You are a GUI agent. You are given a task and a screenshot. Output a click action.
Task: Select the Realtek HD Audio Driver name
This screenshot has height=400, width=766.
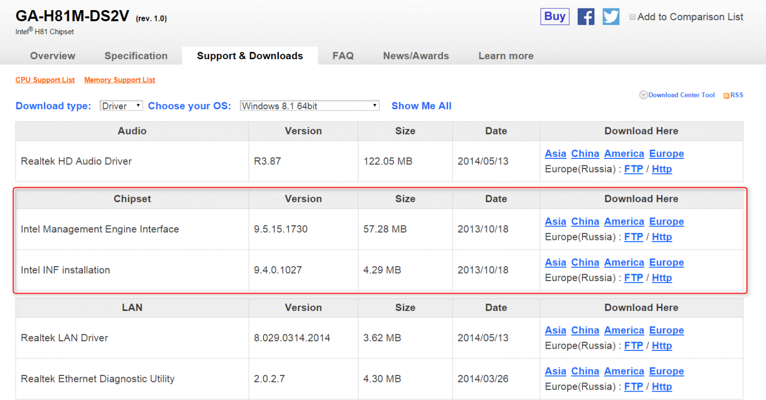[x=76, y=161]
